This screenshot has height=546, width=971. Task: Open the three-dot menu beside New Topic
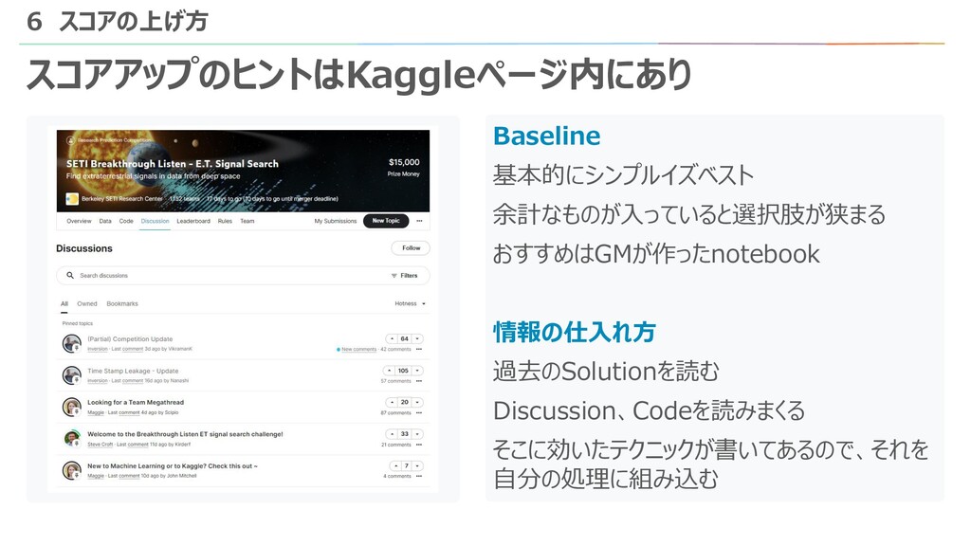coord(419,221)
